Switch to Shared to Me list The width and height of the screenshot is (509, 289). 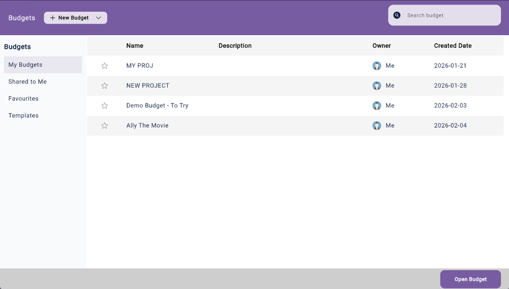point(28,82)
